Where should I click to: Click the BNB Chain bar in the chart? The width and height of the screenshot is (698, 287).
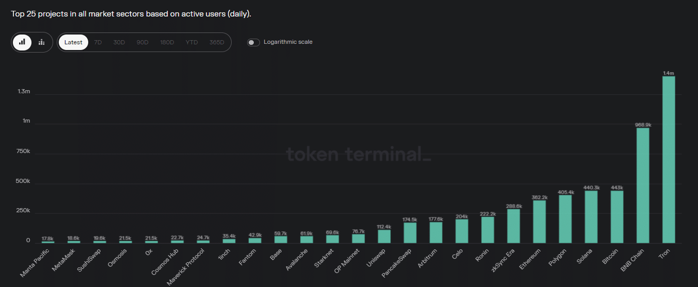(x=643, y=185)
